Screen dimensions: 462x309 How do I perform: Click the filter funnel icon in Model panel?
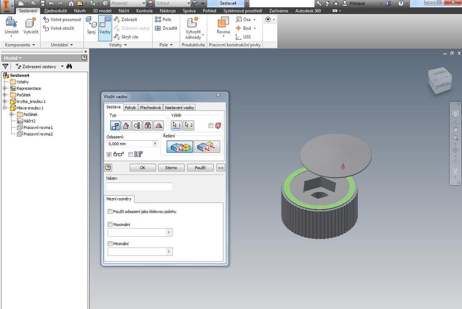tap(5, 67)
